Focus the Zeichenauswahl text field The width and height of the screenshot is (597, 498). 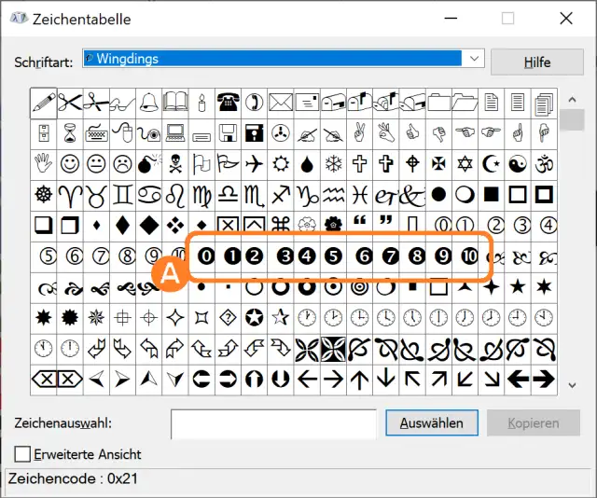(x=273, y=424)
